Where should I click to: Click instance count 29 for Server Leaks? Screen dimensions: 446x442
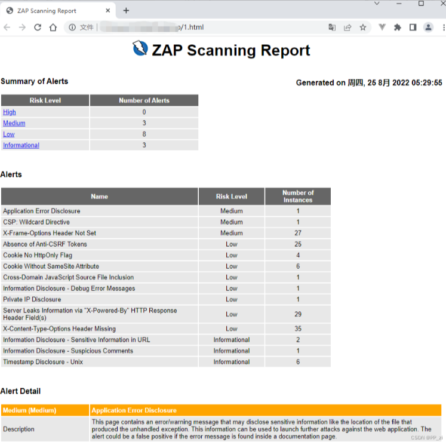coord(298,314)
